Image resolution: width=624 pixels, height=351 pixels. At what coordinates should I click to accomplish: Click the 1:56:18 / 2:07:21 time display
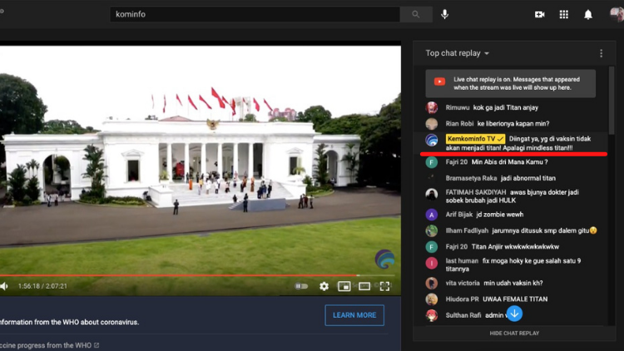click(42, 286)
